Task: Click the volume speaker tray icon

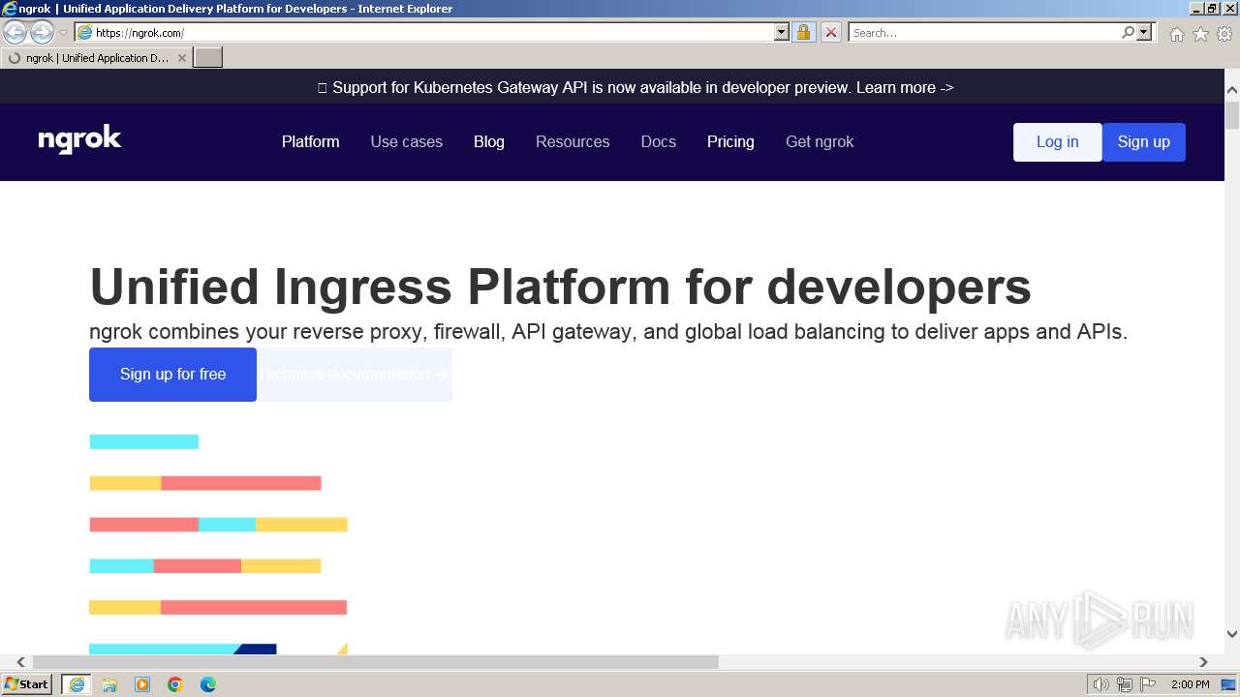Action: pos(1101,684)
